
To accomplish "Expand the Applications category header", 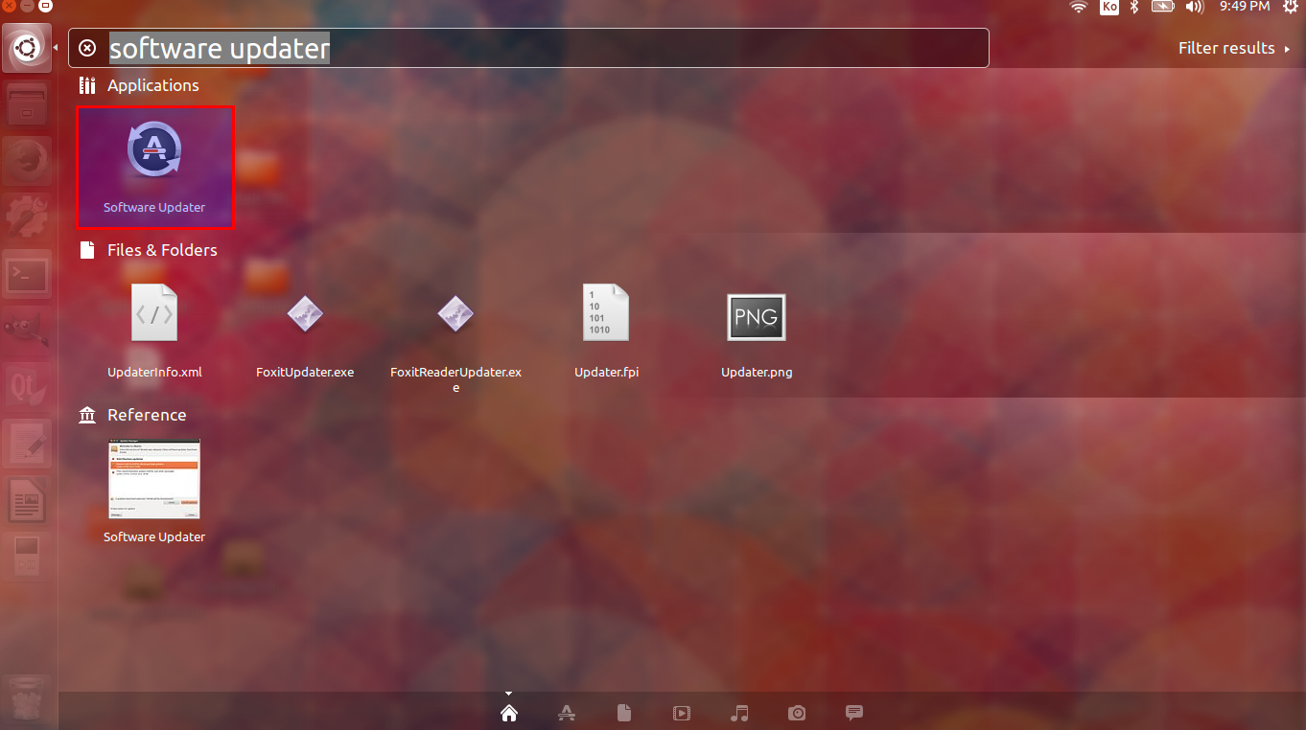I will (x=139, y=85).
